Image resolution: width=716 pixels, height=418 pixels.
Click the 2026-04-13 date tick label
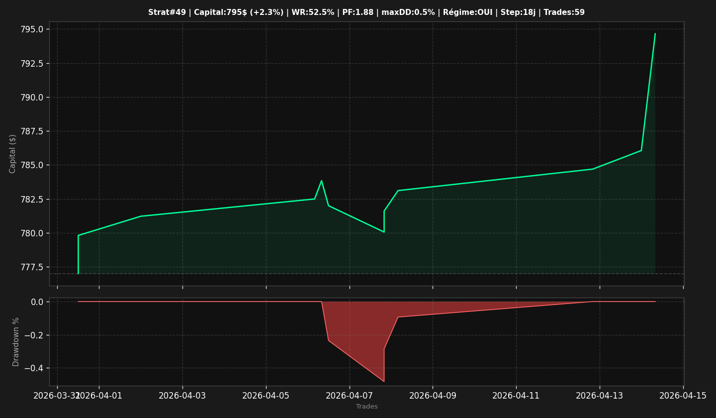tap(600, 396)
